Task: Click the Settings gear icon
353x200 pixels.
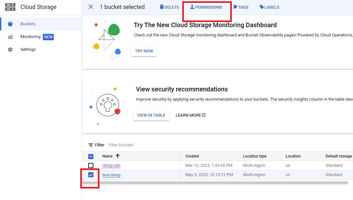Action: (10, 50)
